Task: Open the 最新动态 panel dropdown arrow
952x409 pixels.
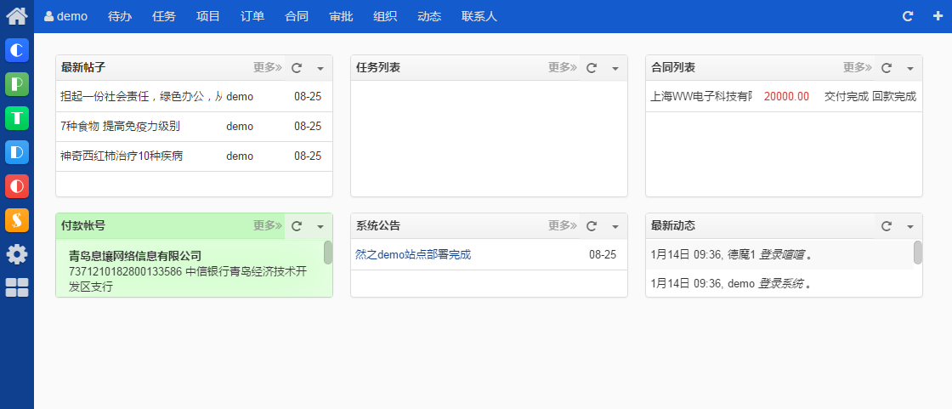Action: pyautogui.click(x=910, y=227)
